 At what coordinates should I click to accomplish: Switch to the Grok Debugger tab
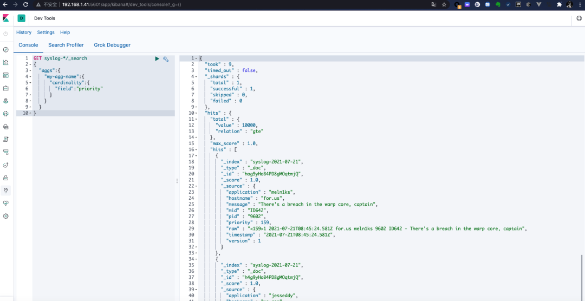coord(112,45)
